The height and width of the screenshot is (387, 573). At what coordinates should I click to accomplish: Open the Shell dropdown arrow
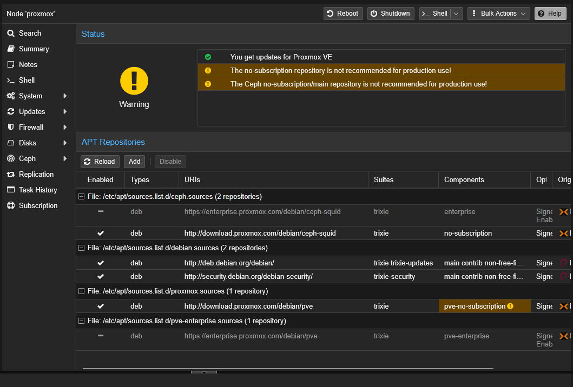(x=456, y=14)
